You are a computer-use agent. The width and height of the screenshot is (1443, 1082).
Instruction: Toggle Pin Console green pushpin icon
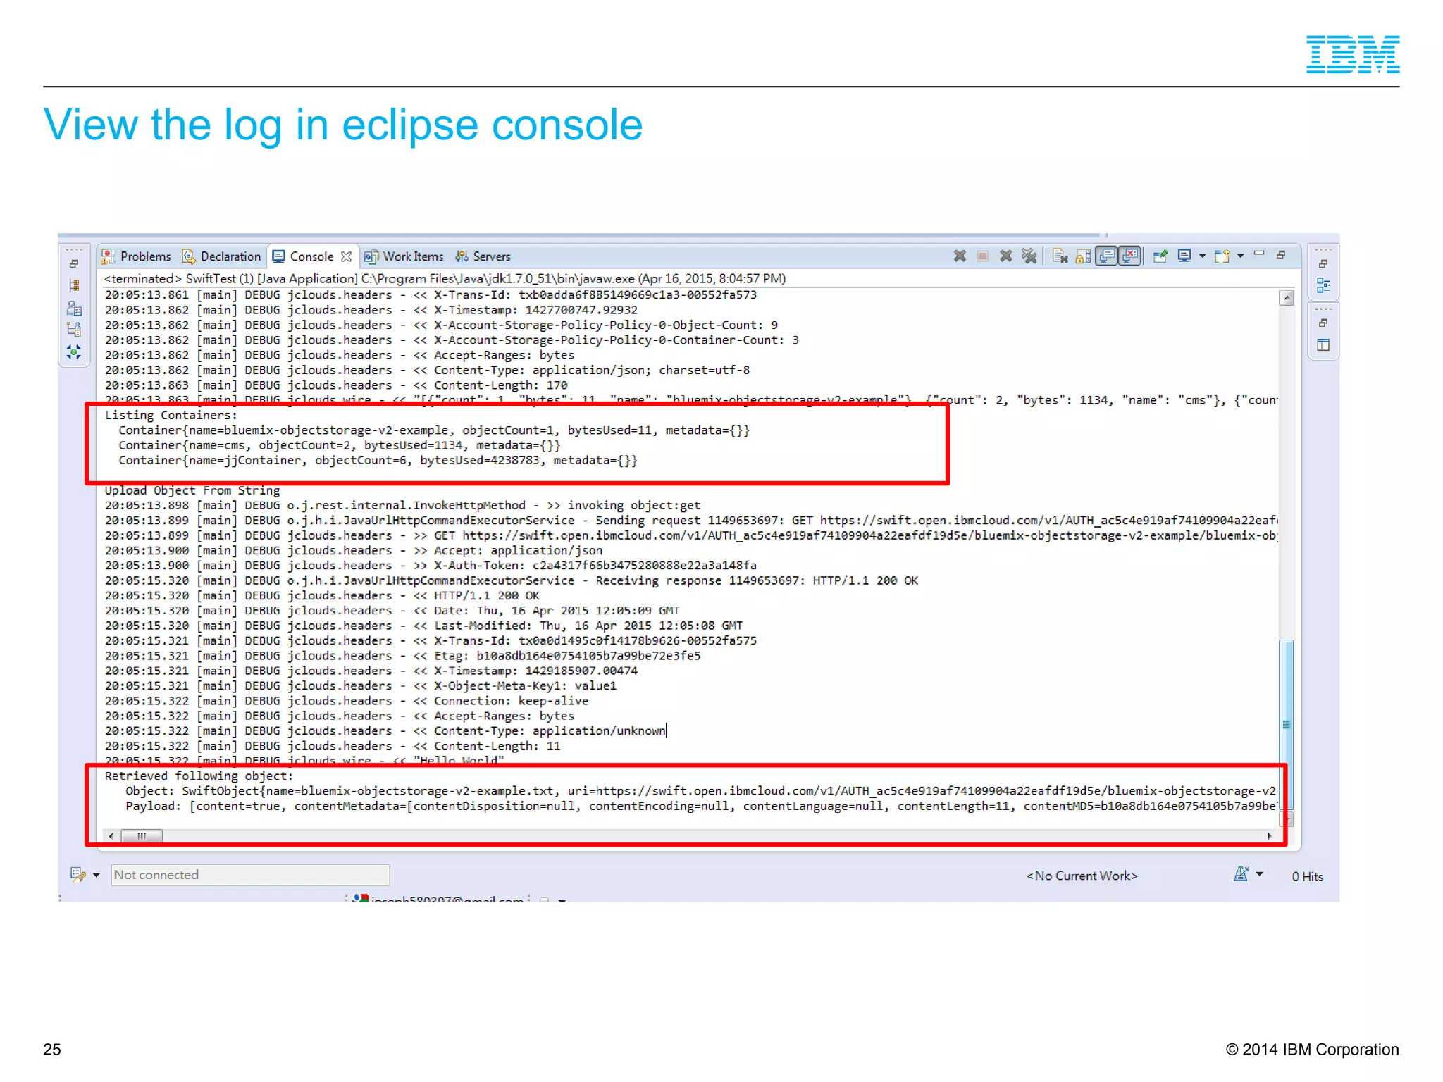pos(1160,256)
